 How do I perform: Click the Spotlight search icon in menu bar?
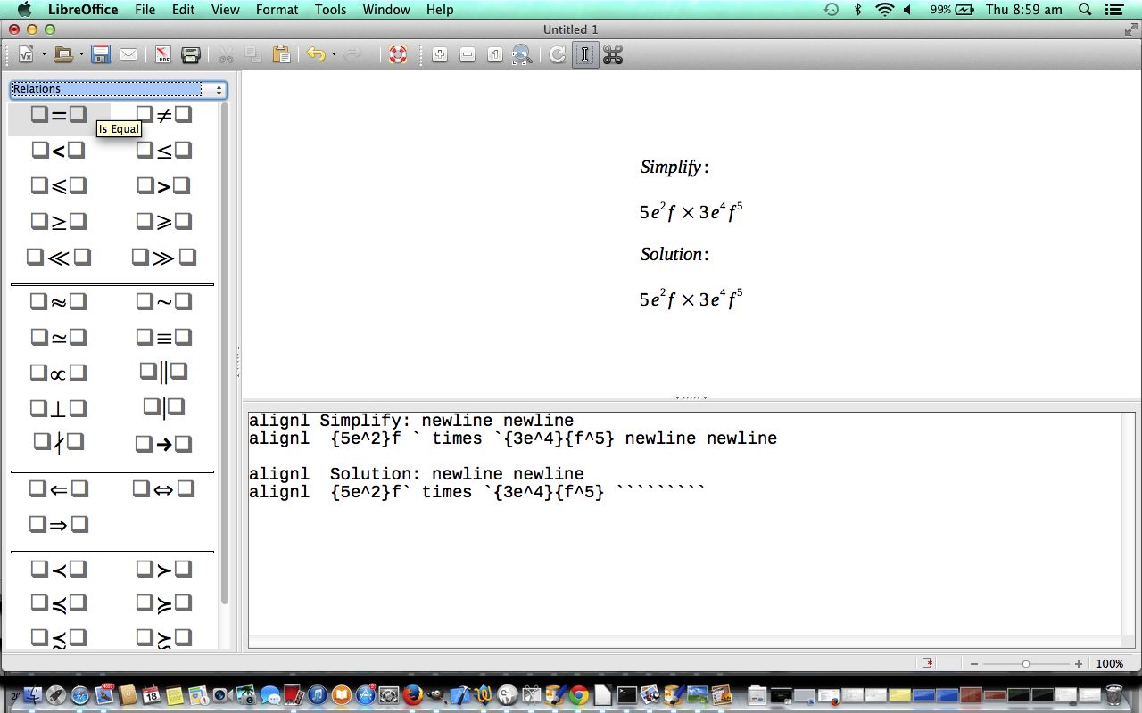pyautogui.click(x=1085, y=10)
